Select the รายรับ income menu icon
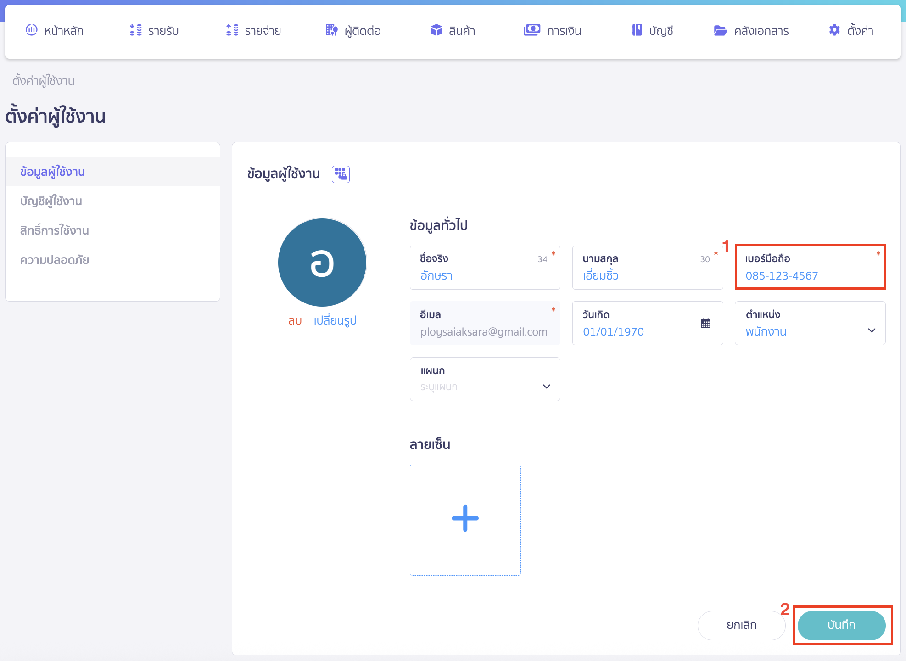The height and width of the screenshot is (661, 906). [x=134, y=30]
